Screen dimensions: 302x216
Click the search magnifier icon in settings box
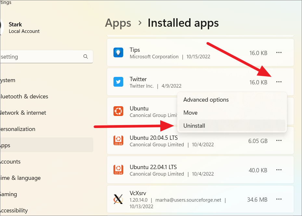(85, 57)
